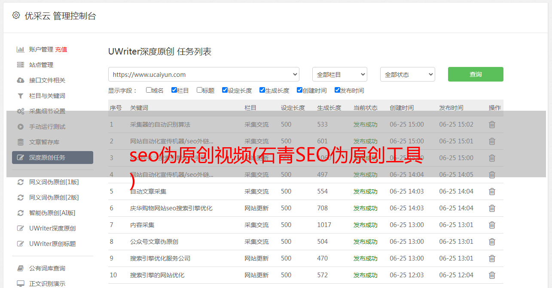Delete row 5 自动文章采集 using trash icon
This screenshot has height=288, width=552.
(492, 191)
